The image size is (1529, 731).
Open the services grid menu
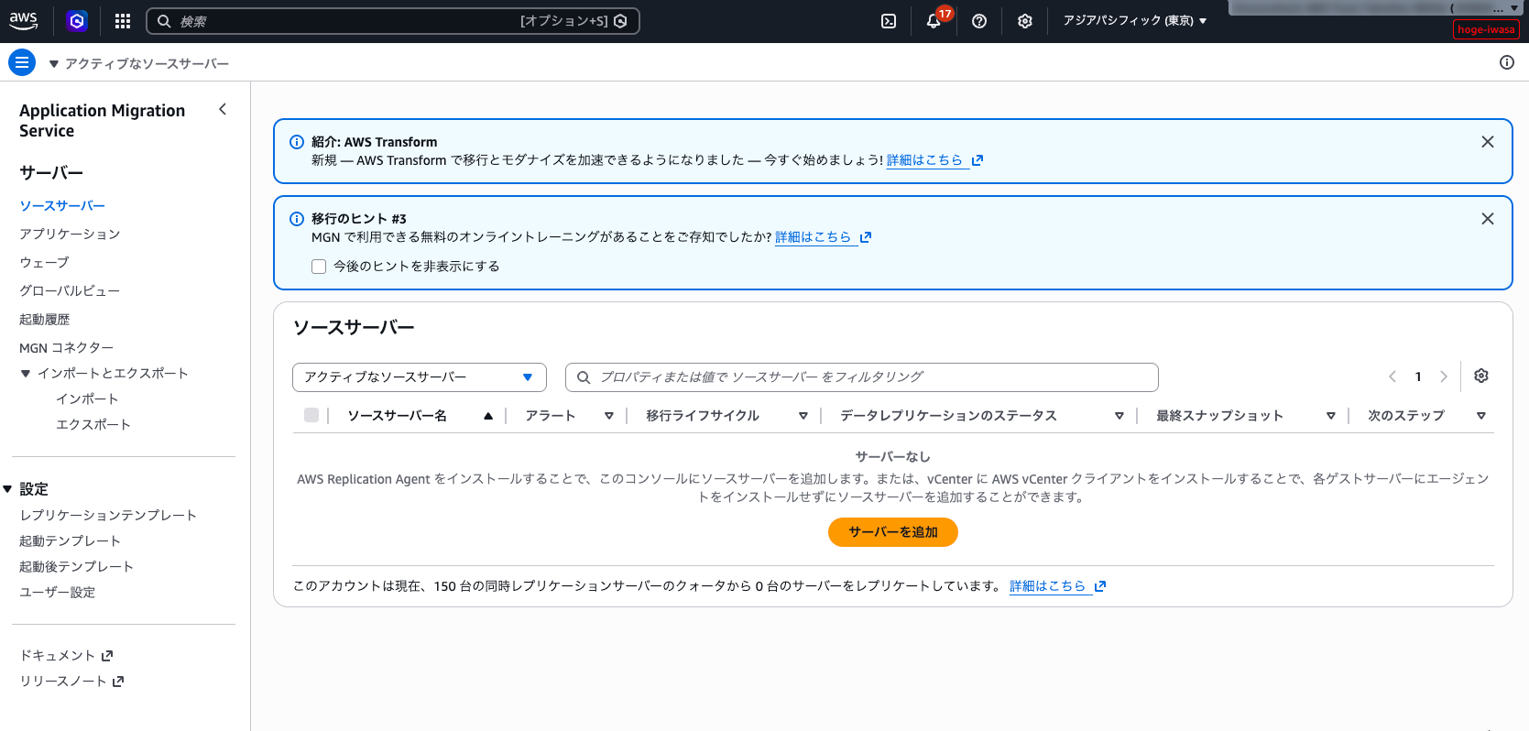point(123,21)
